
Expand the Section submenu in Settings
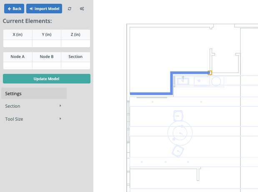[33, 106]
